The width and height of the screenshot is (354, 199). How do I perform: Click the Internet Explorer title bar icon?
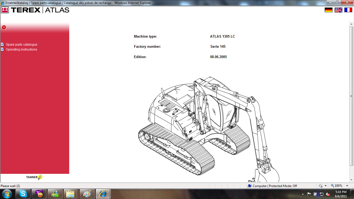2,3
